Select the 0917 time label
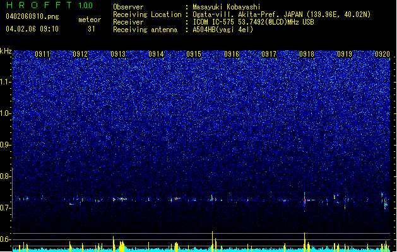This screenshot has width=397, height=252. click(269, 54)
